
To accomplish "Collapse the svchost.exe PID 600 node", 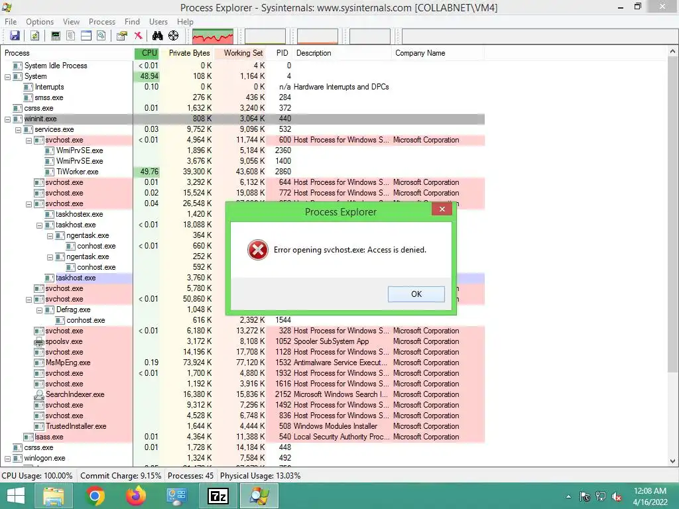I will pyautogui.click(x=29, y=141).
